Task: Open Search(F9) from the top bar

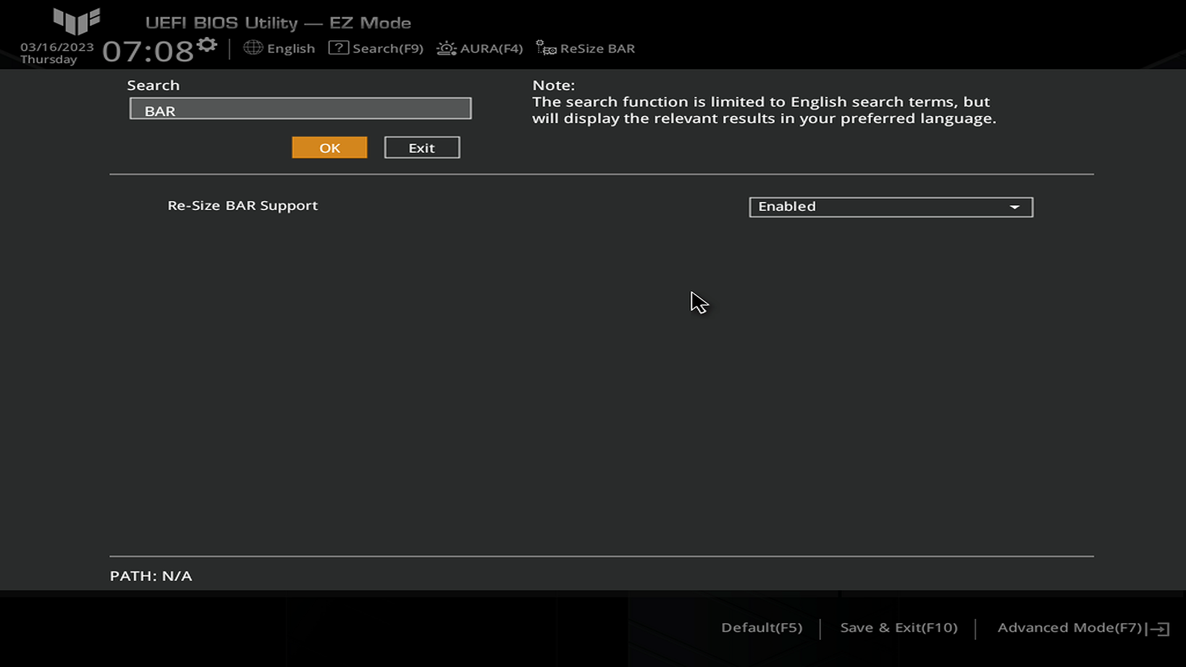Action: pos(387,48)
